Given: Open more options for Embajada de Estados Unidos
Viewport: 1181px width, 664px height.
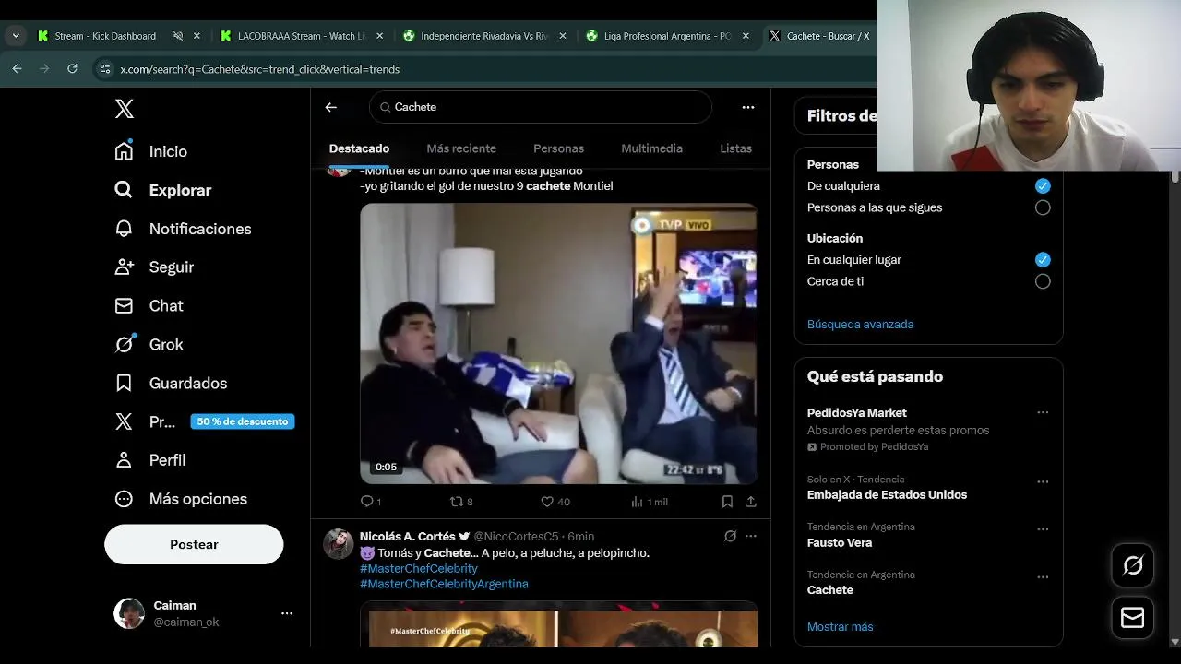Looking at the screenshot, I should pos(1043,481).
